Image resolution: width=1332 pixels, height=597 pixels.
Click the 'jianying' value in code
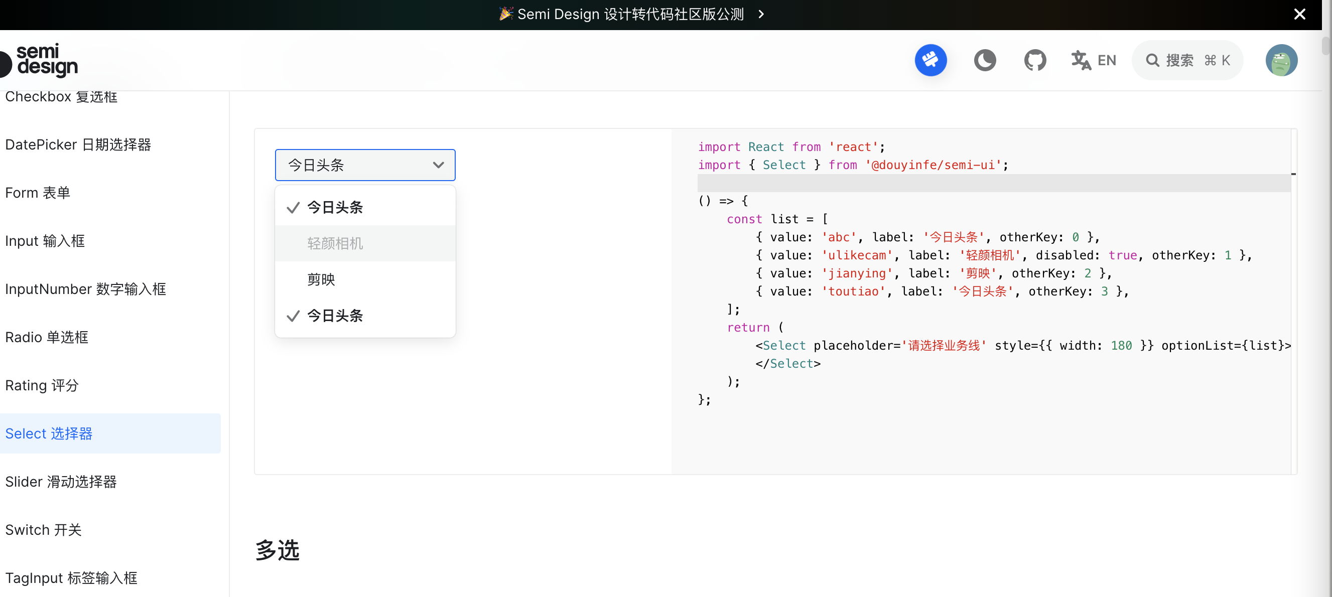tap(857, 273)
